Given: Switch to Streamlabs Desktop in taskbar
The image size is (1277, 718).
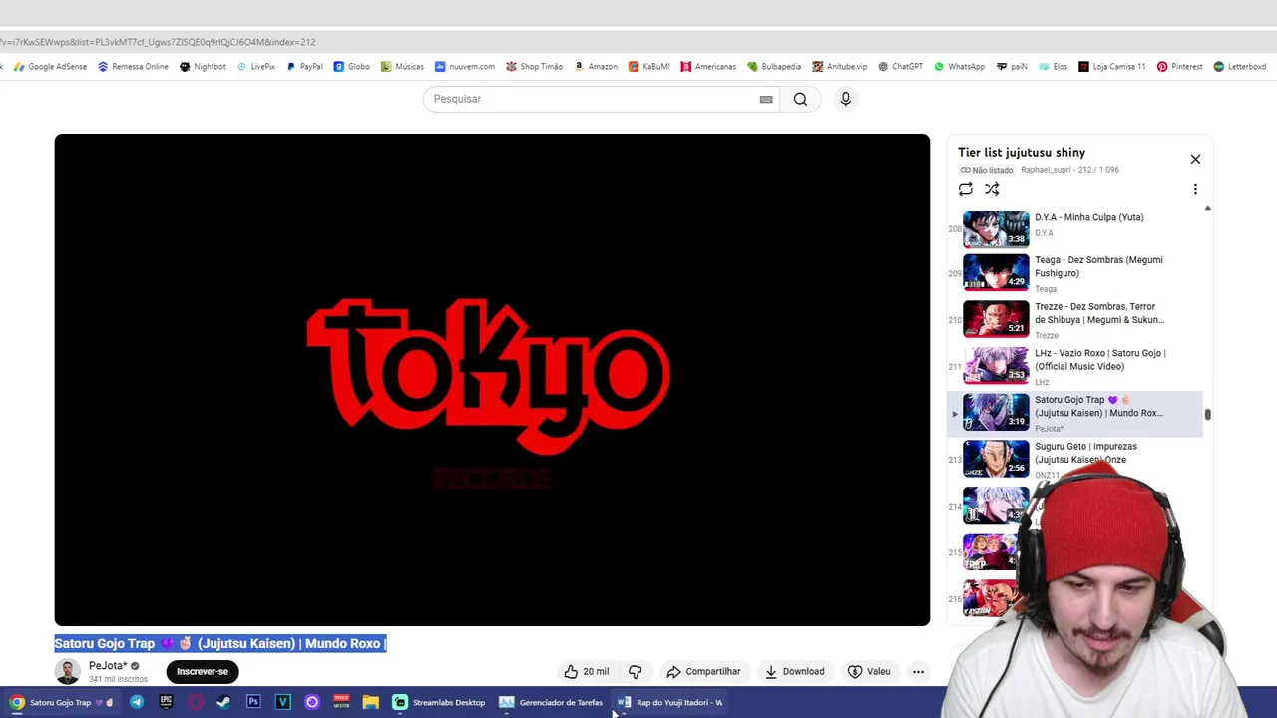Looking at the screenshot, I should 439,702.
